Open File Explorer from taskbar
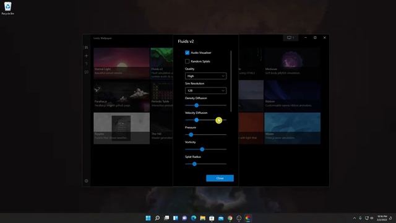 click(x=203, y=218)
